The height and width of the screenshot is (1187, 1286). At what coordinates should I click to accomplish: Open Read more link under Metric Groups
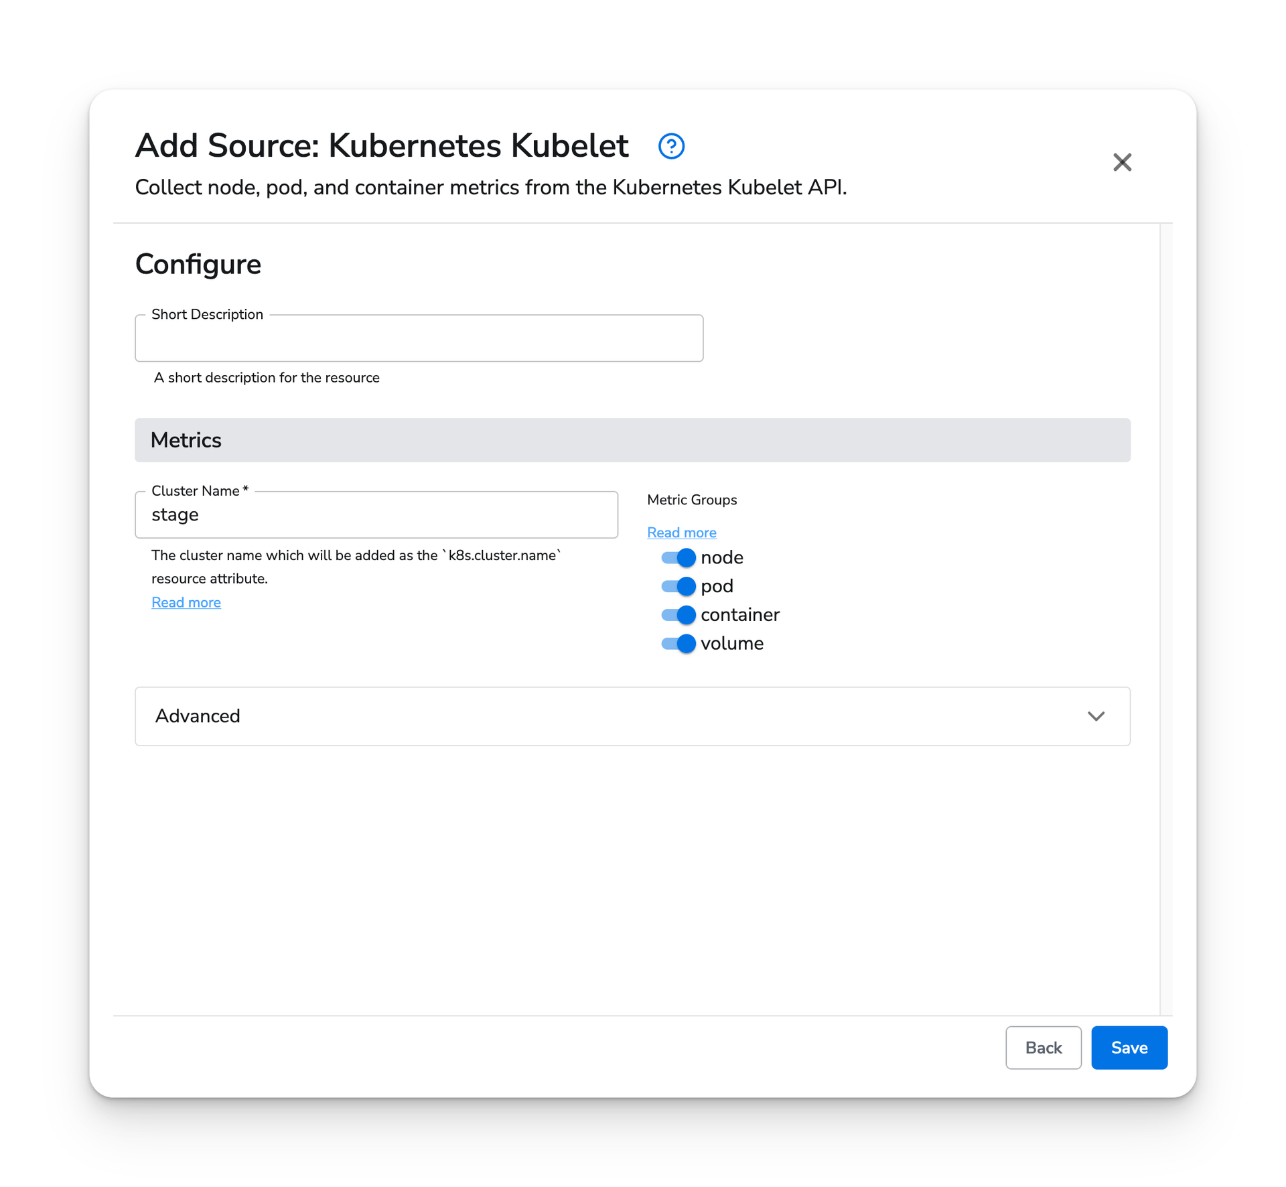point(681,533)
